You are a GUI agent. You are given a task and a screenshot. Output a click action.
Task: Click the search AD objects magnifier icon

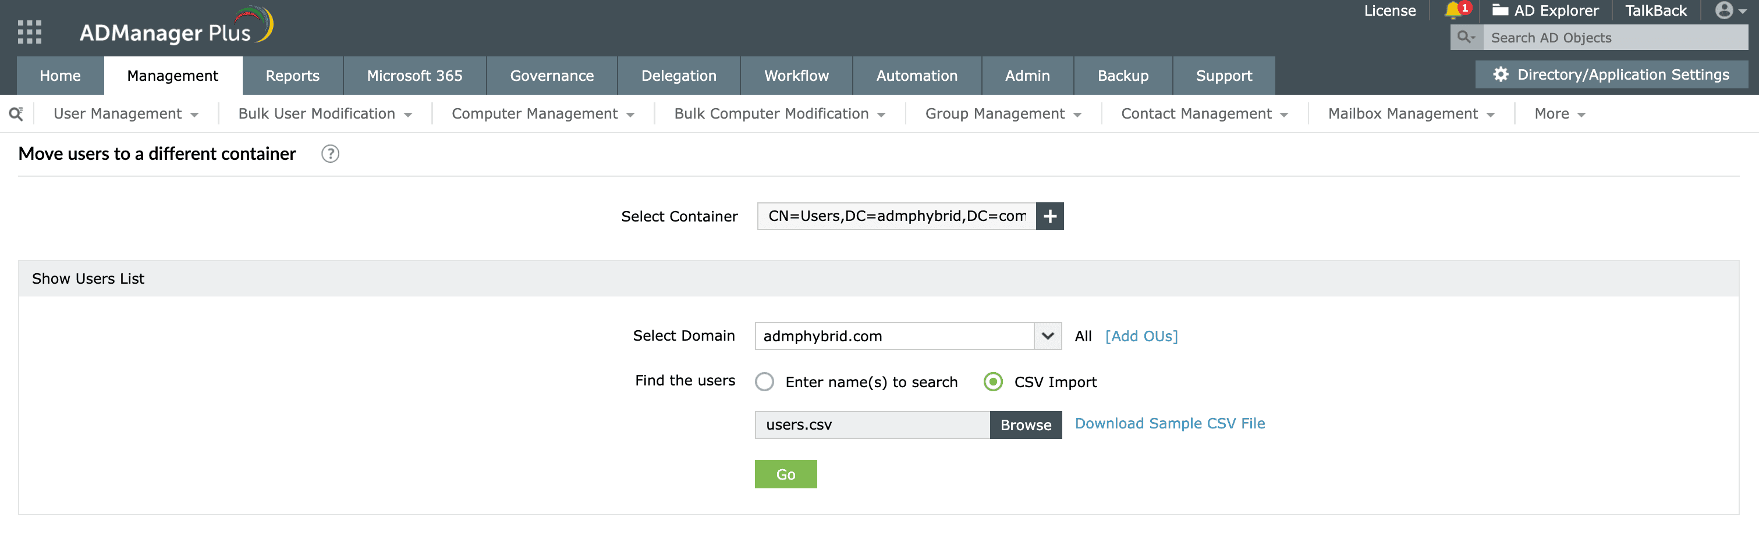point(1466,38)
